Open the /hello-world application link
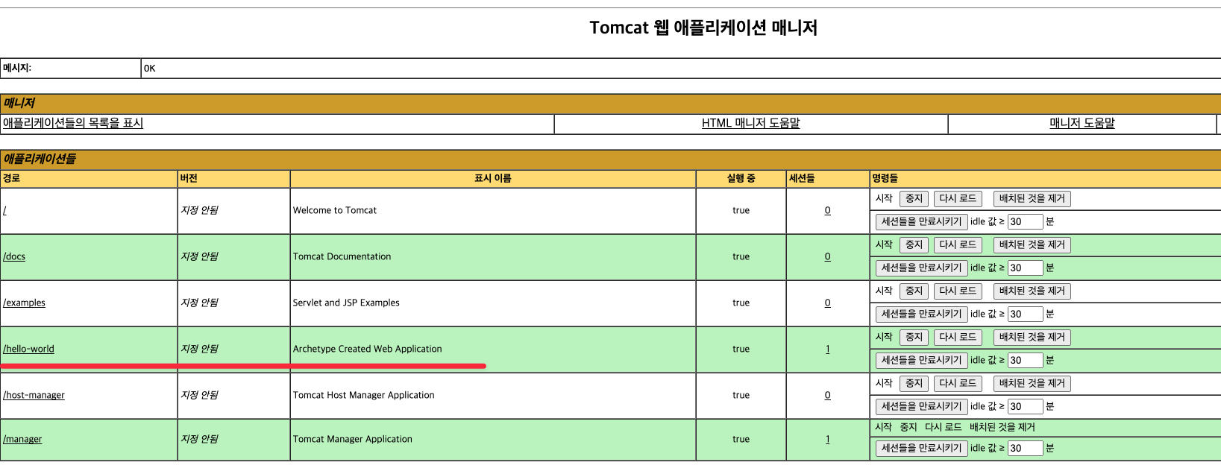The height and width of the screenshot is (471, 1221). point(28,349)
